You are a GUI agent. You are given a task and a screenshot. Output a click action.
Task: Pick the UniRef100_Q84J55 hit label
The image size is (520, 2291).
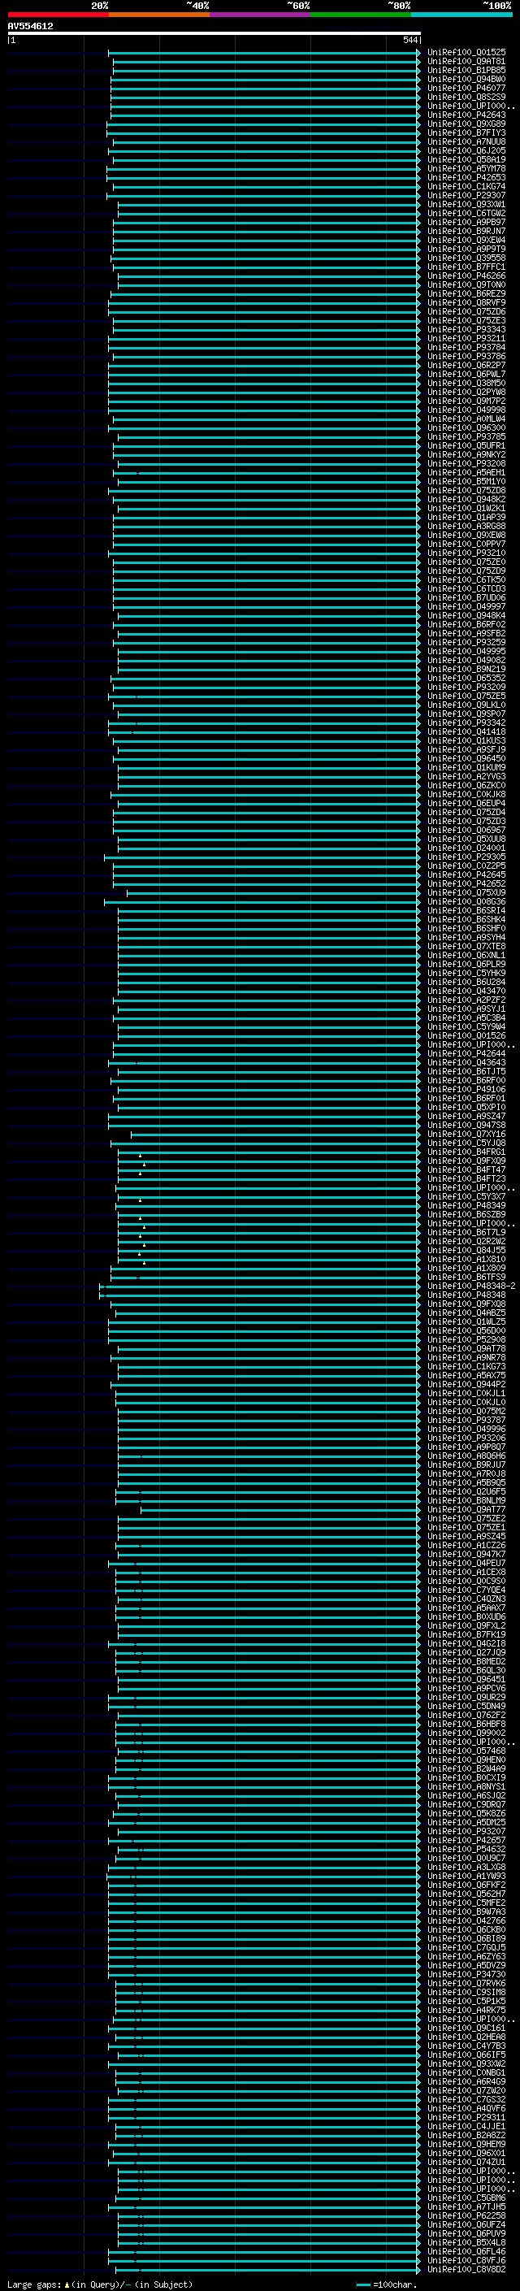pos(466,1250)
